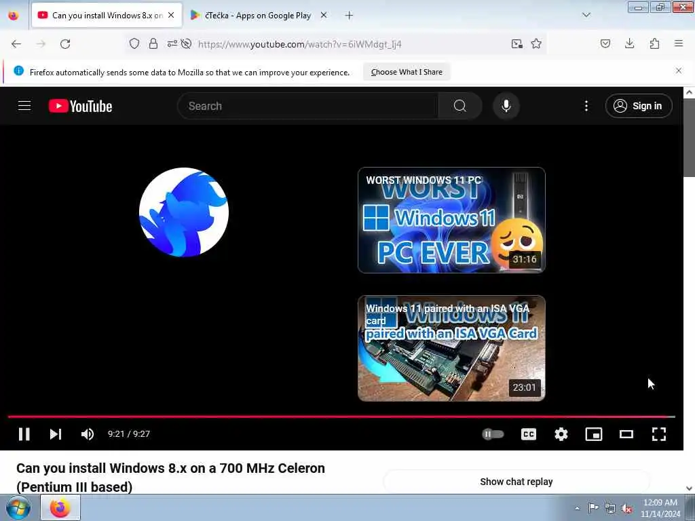
Task: Click the scrollbar down arrow
Action: point(689,488)
